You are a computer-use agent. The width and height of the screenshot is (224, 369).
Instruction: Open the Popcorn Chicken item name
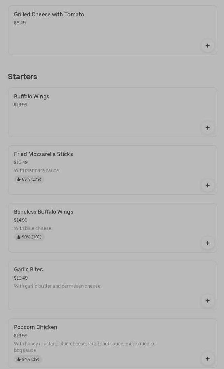pyautogui.click(x=35, y=327)
